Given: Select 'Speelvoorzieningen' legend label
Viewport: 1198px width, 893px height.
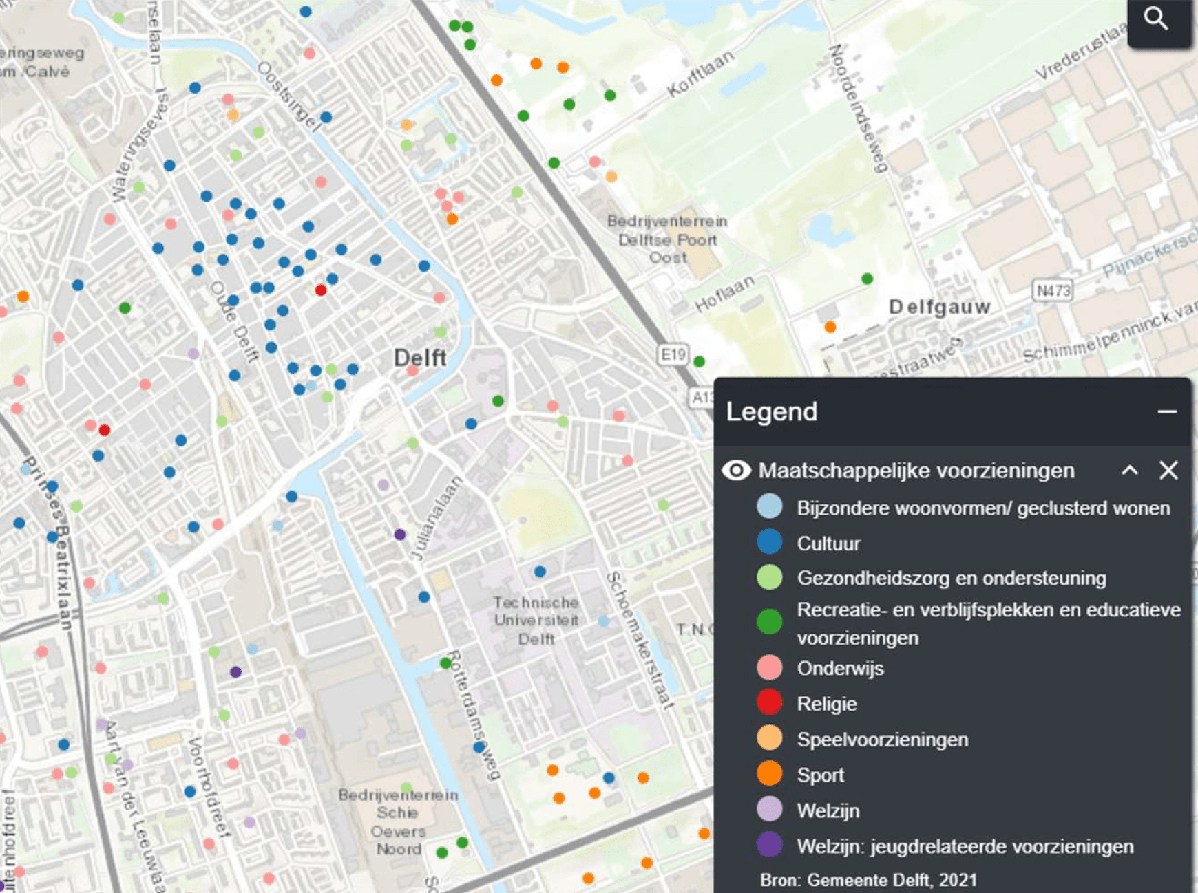Looking at the screenshot, I should click(883, 740).
